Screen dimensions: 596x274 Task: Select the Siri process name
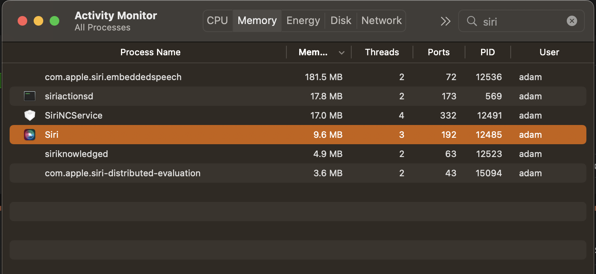click(x=52, y=135)
